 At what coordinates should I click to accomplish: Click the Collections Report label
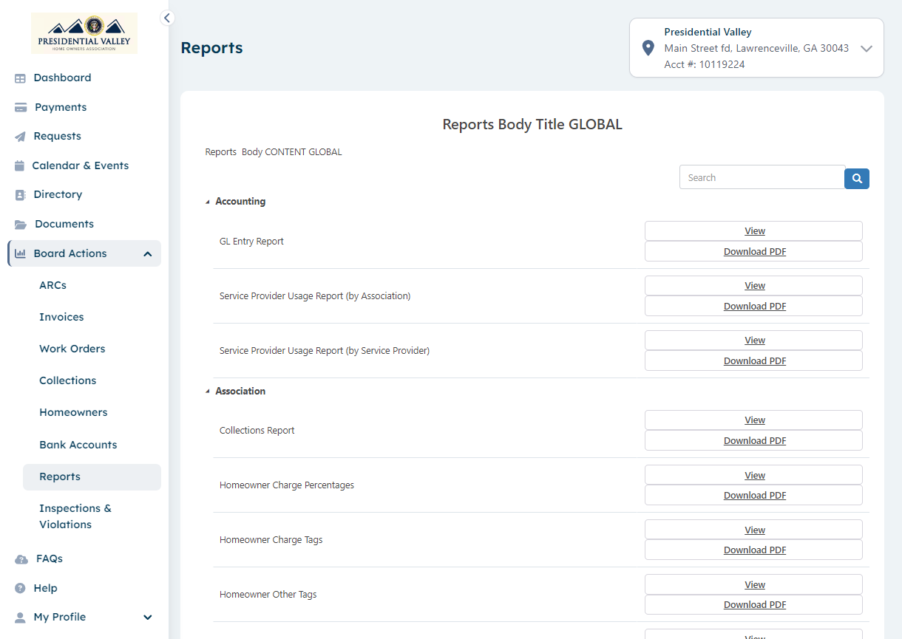(x=257, y=431)
